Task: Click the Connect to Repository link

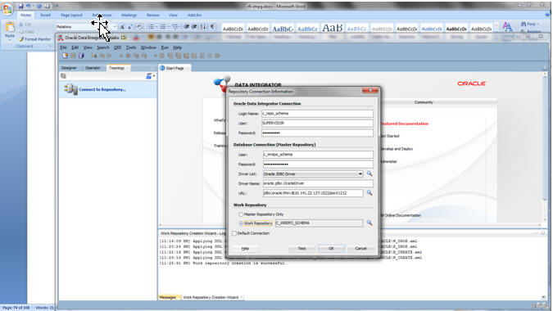Action: tap(102, 90)
